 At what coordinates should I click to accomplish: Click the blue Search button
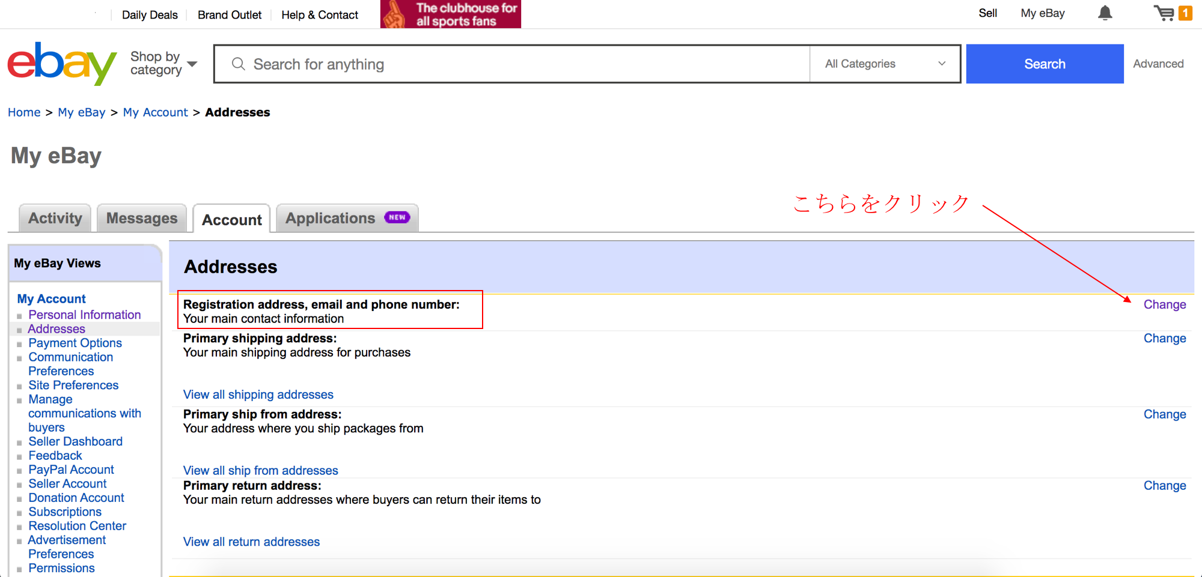click(1045, 64)
